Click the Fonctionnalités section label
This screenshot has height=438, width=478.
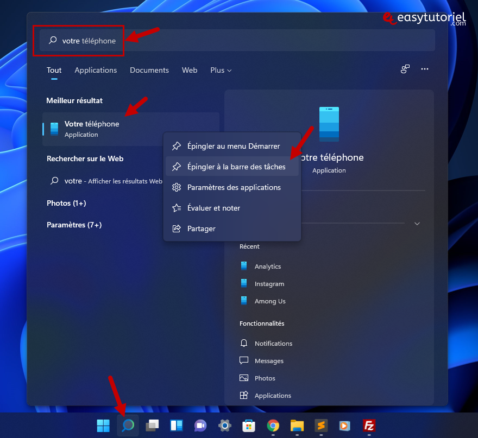(262, 323)
